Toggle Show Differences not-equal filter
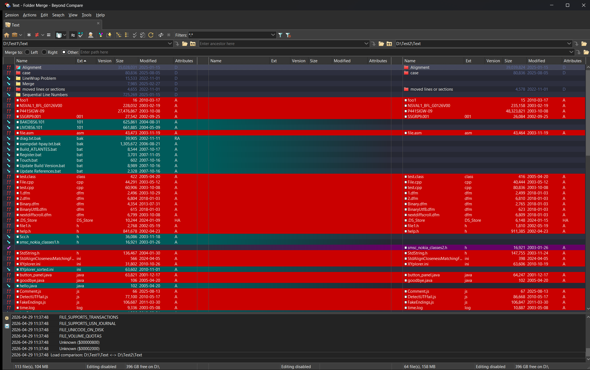 click(x=37, y=35)
